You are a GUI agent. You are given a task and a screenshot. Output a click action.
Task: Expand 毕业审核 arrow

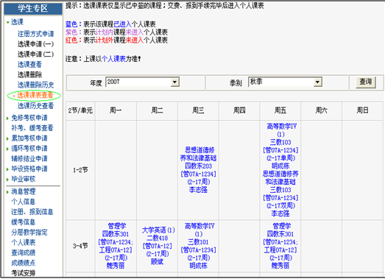click(8, 180)
